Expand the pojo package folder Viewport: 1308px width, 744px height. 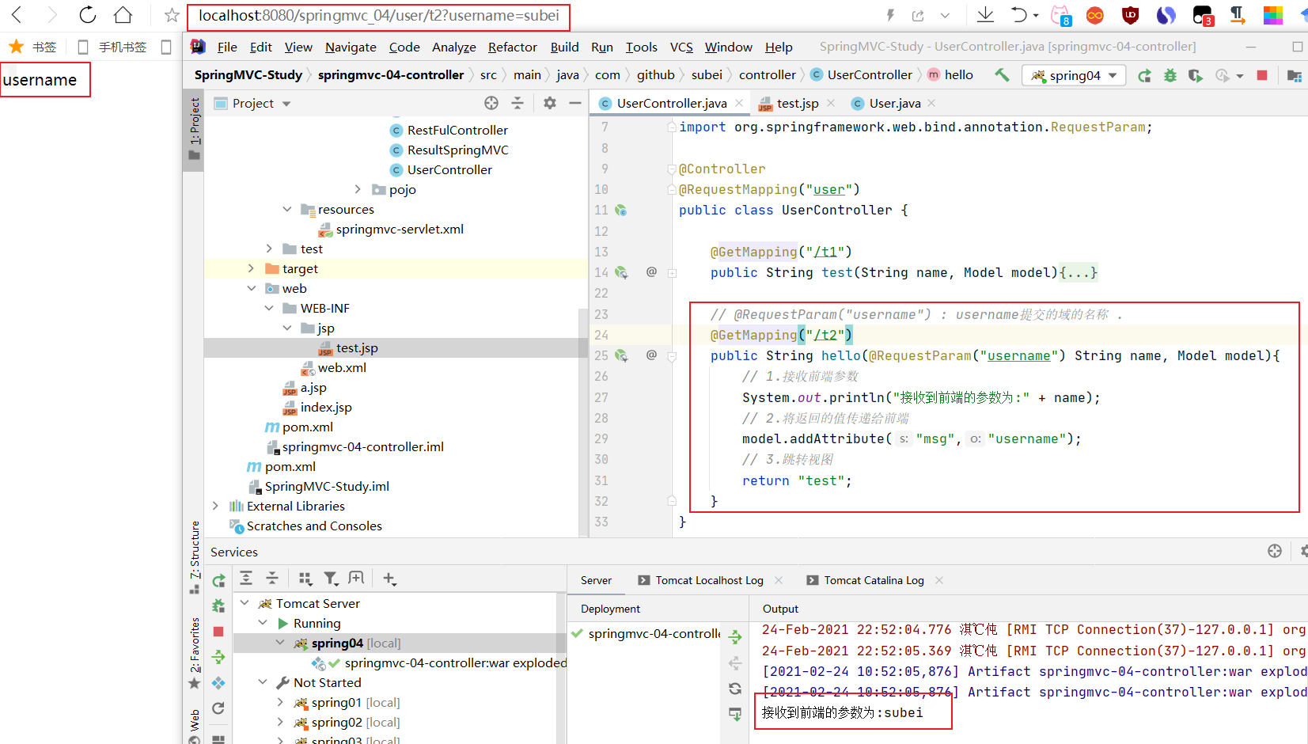click(x=358, y=189)
